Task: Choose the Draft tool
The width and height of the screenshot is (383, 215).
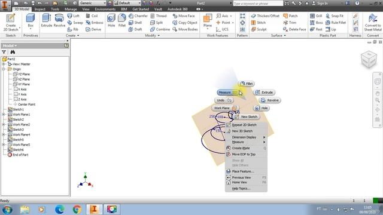Action: coord(135,29)
